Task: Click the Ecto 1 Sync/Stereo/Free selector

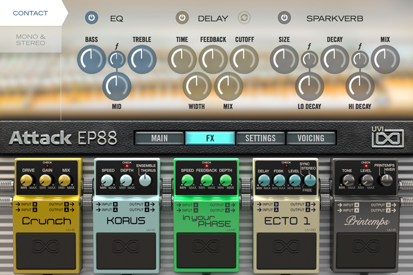Action: click(309, 180)
